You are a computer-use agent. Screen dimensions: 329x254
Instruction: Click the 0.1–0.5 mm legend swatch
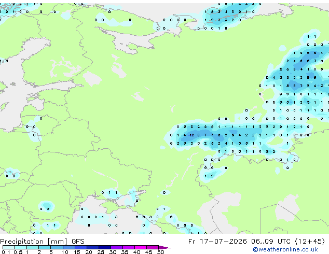9,247
